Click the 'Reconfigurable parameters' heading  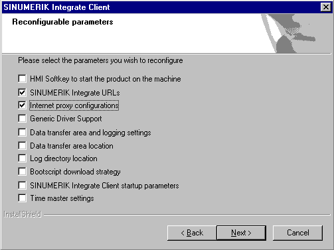62,22
